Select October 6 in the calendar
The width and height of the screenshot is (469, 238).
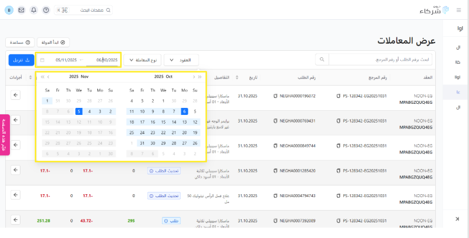coord(184,111)
